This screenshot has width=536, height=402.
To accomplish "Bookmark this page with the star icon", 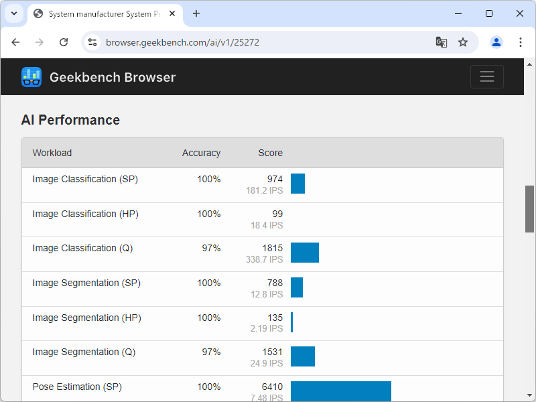I will (x=463, y=42).
